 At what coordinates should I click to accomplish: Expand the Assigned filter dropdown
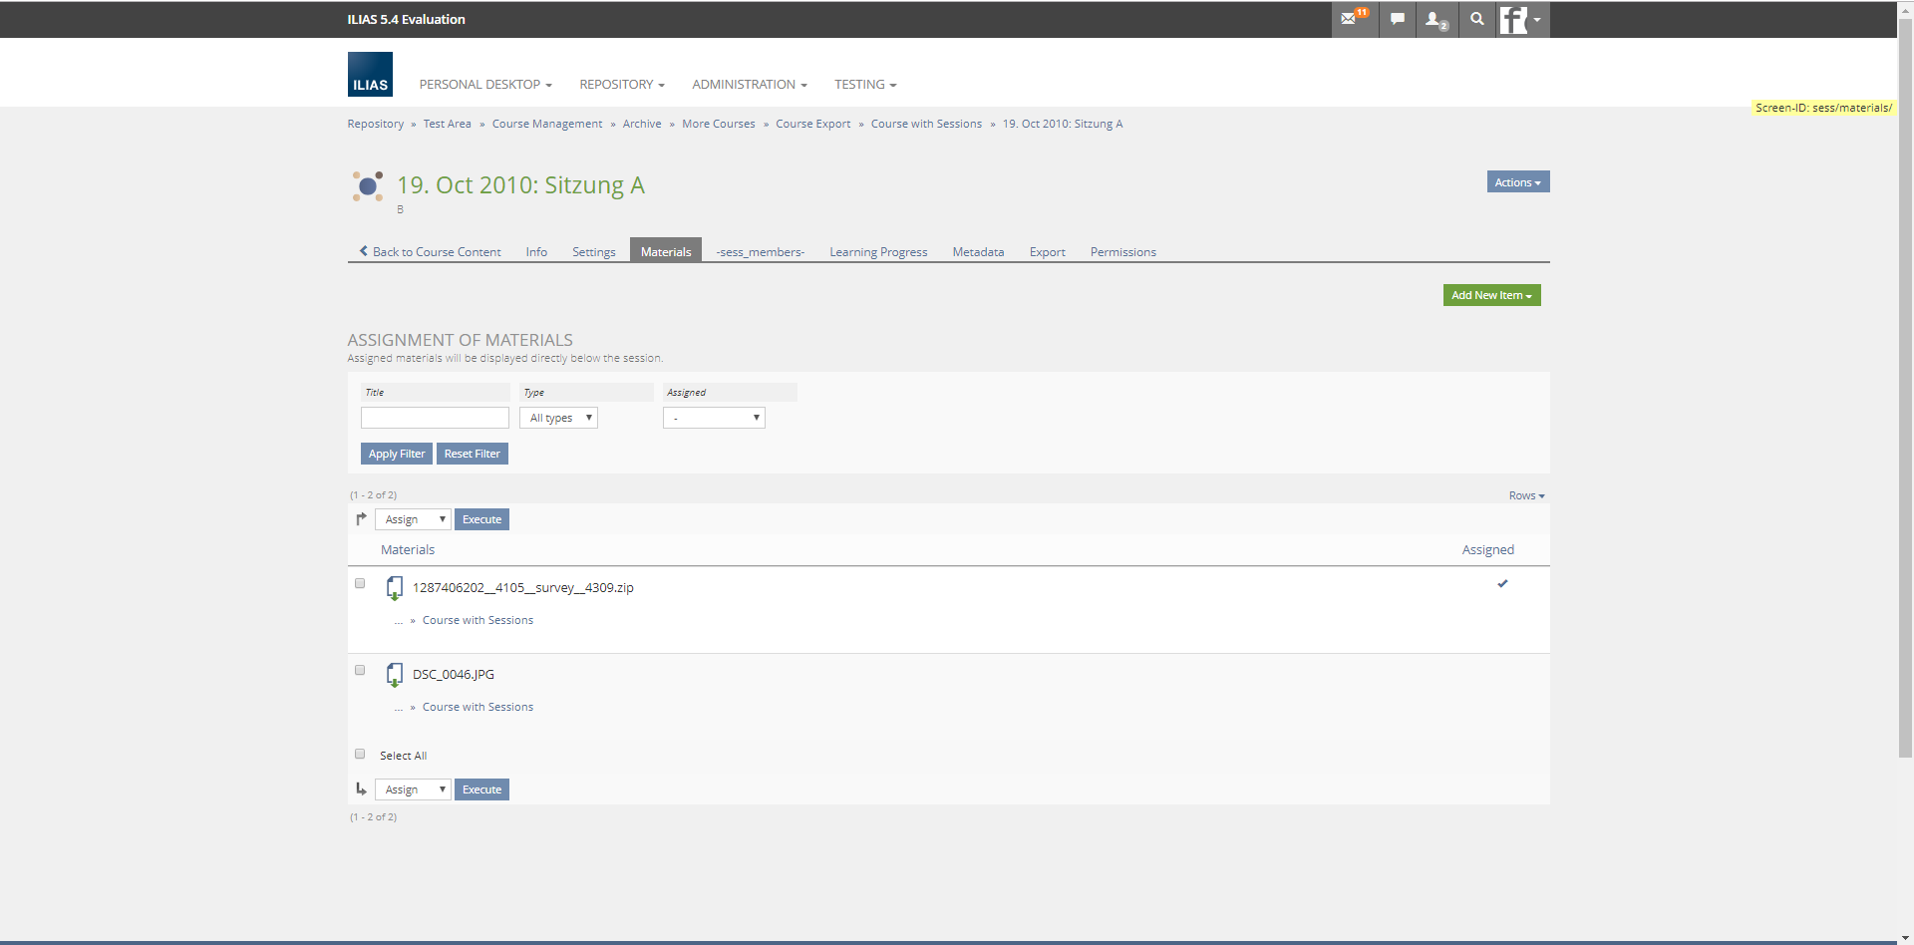pyautogui.click(x=714, y=418)
